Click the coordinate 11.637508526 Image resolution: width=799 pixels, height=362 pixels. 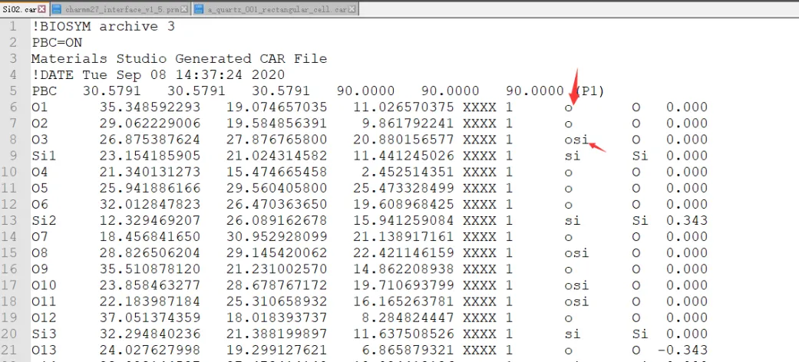(x=402, y=334)
